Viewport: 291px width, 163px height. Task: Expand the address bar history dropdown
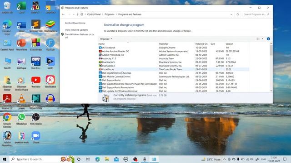click(x=231, y=14)
